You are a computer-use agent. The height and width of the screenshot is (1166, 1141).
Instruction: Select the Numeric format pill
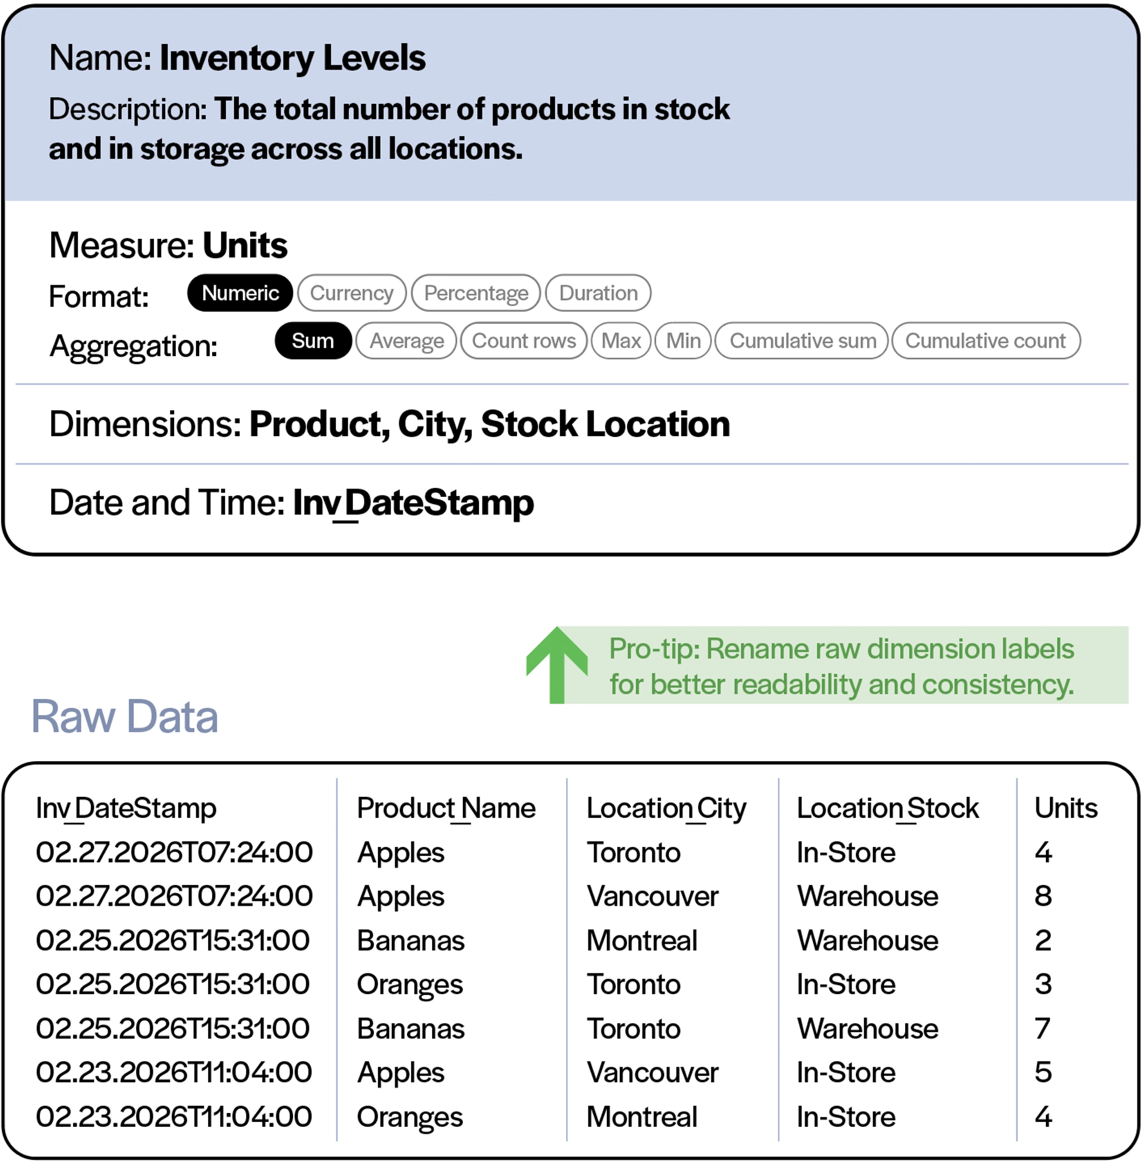pyautogui.click(x=239, y=293)
